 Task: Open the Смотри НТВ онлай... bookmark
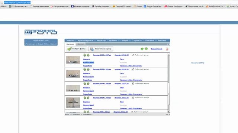[122, 6]
